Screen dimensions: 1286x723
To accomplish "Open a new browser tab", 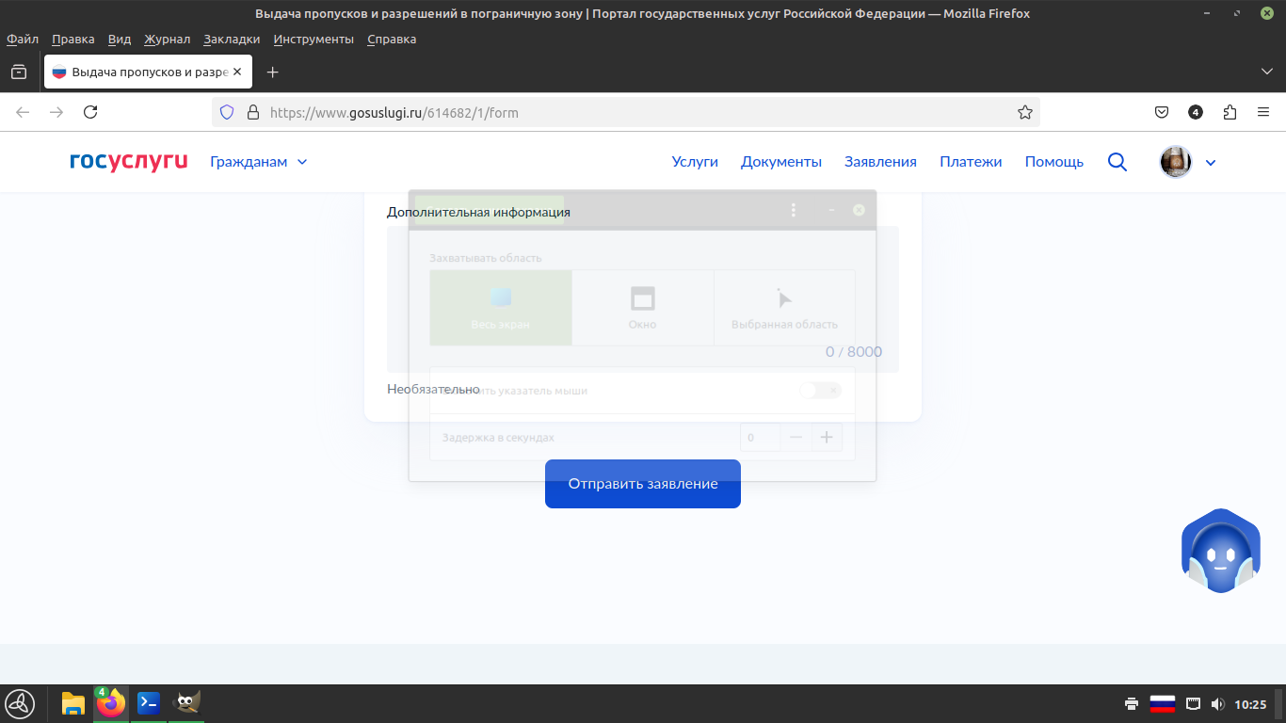I will (x=273, y=72).
